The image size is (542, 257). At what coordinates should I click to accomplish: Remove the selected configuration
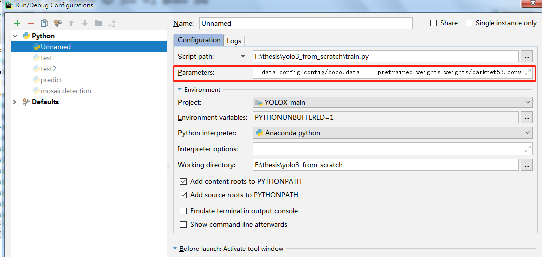click(31, 23)
